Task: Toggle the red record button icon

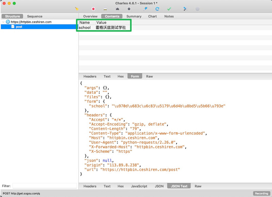Action: (x=93, y=9)
